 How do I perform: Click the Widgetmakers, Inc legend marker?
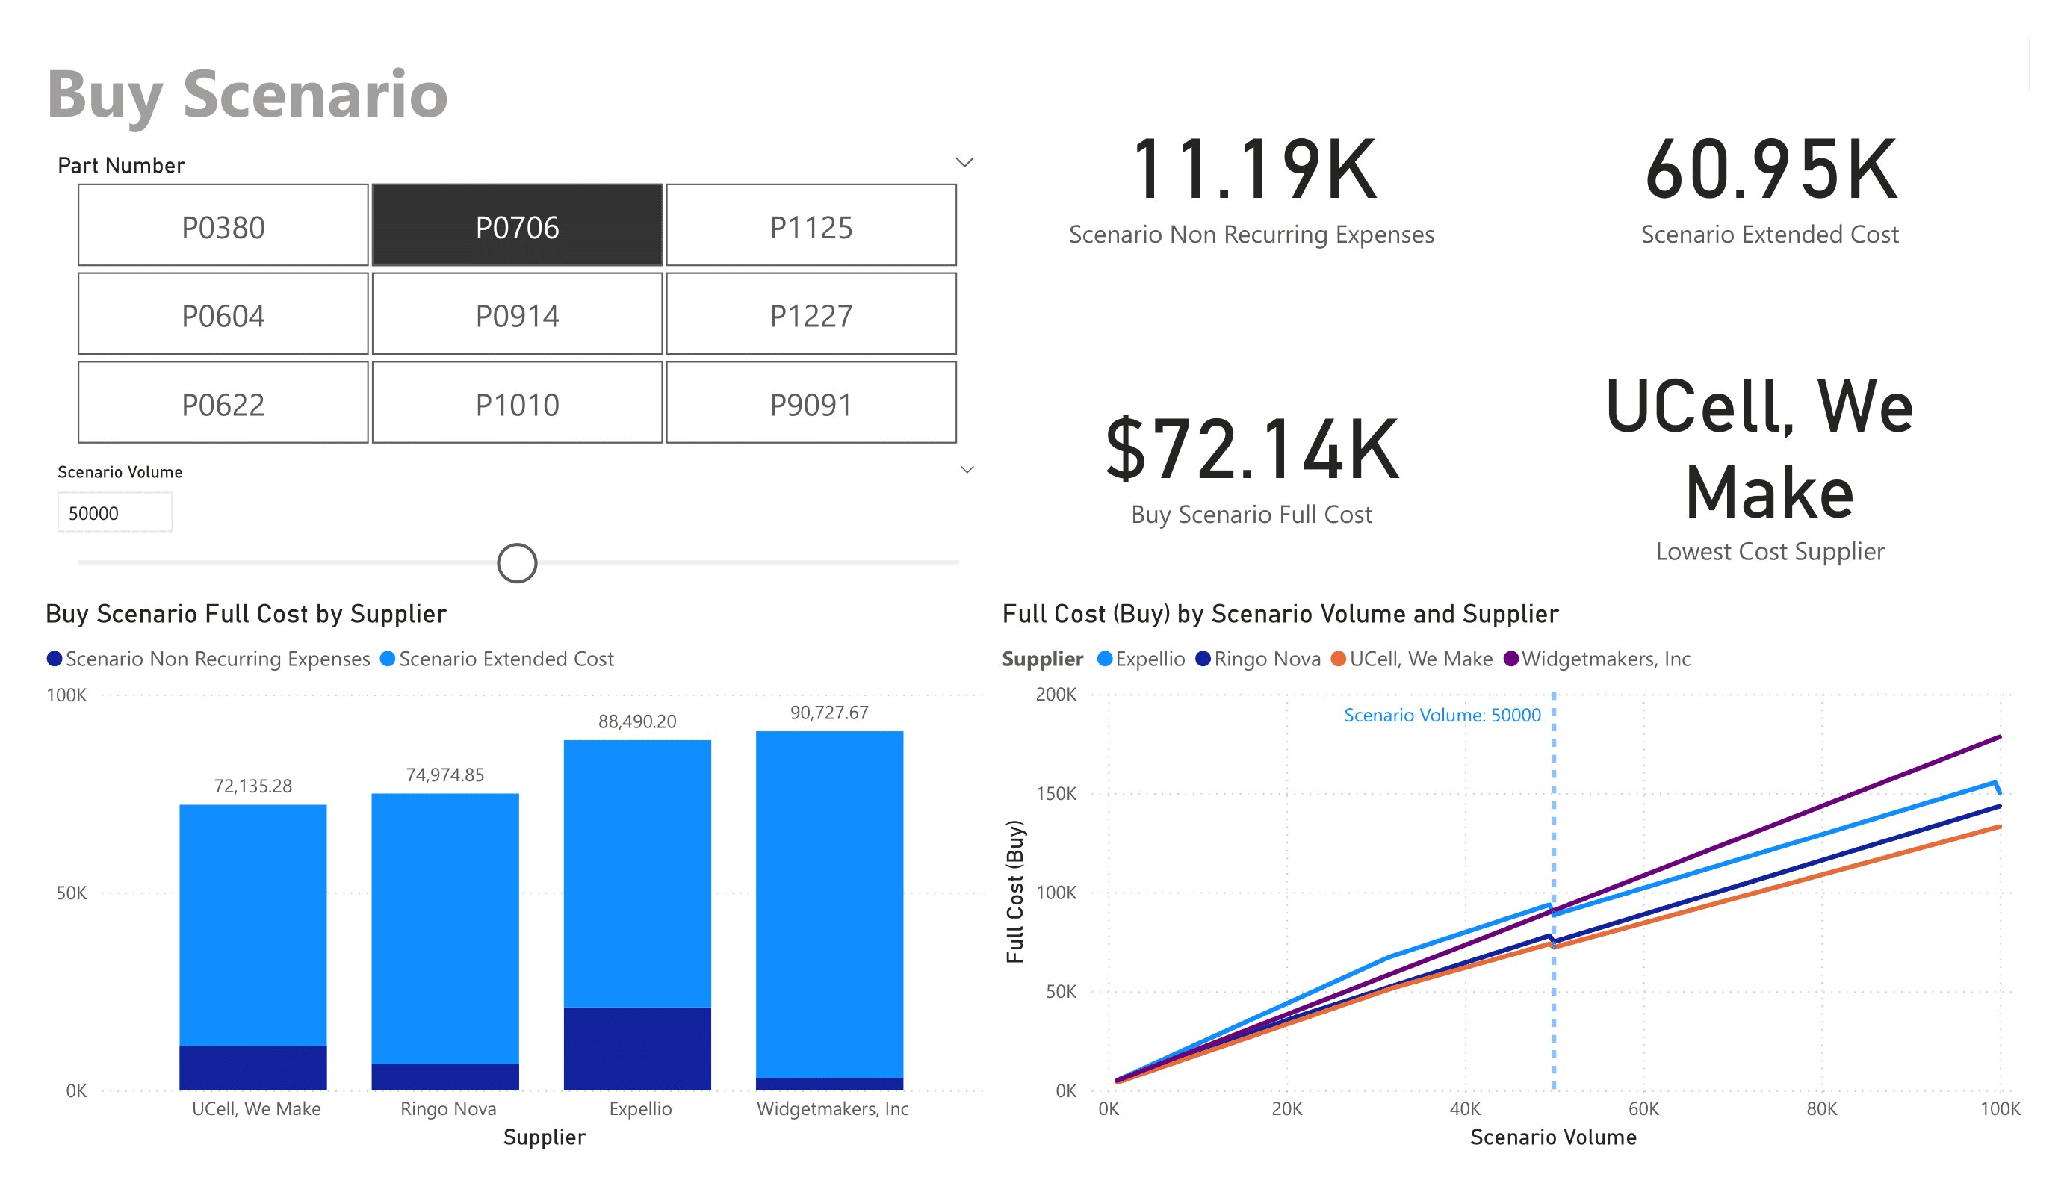(1511, 659)
